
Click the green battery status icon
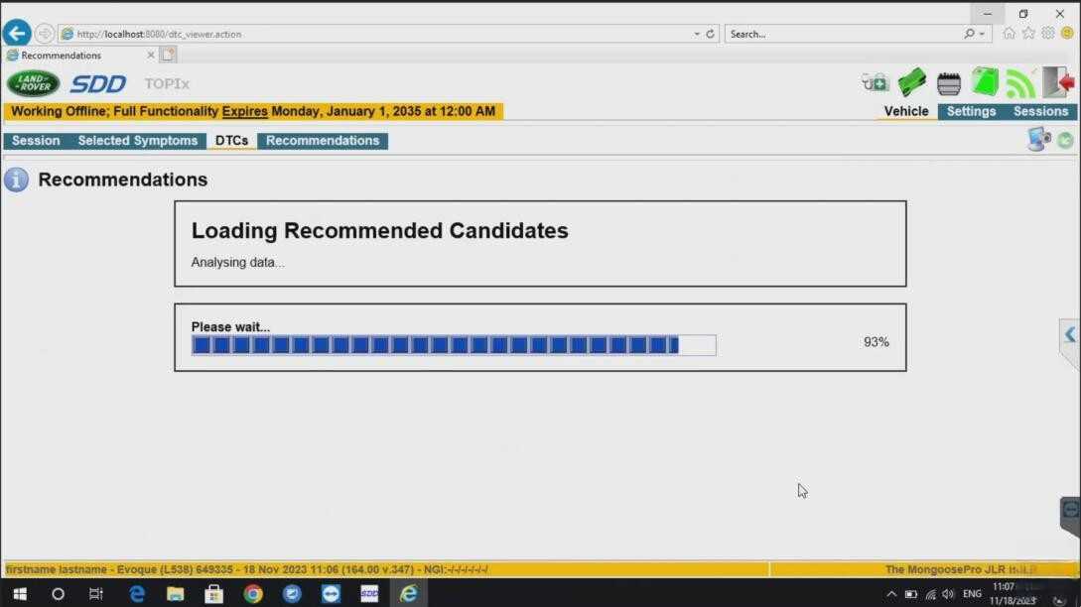tap(985, 82)
